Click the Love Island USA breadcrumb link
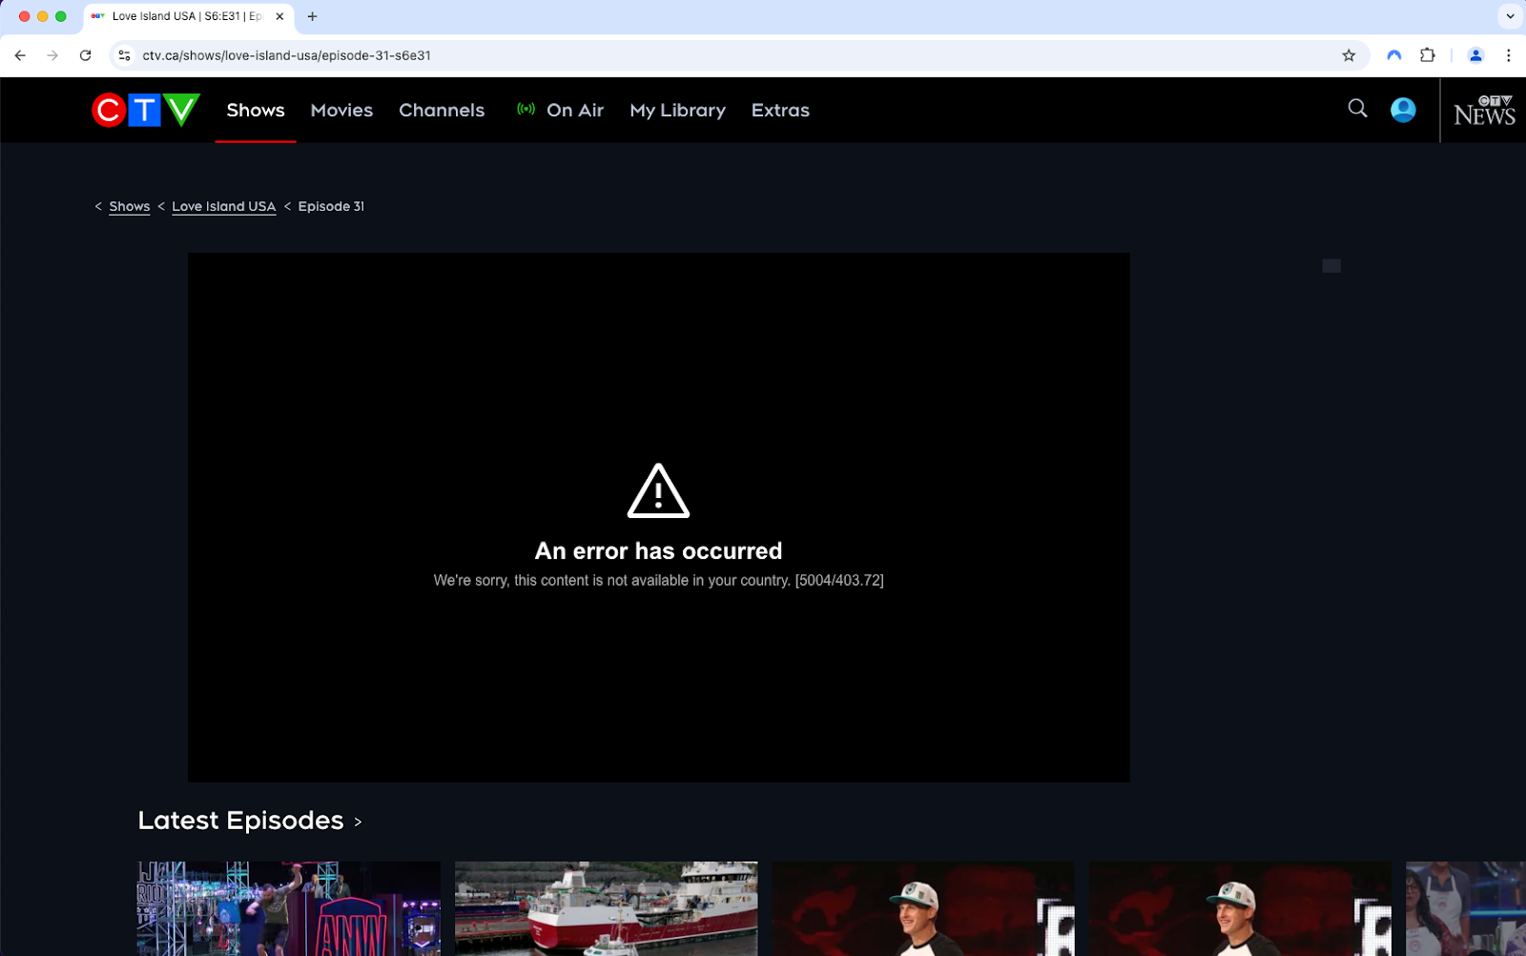 [x=224, y=206]
